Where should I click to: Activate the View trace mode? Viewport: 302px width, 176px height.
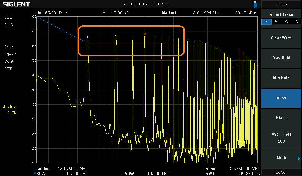[281, 98]
